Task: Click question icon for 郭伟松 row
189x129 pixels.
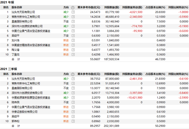Action: click(73, 121)
